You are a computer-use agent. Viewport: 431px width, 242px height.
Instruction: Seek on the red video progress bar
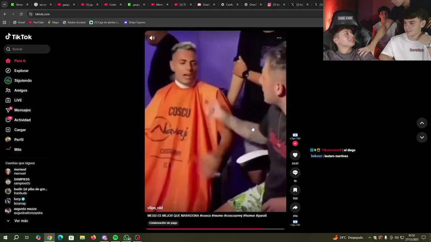215,229
